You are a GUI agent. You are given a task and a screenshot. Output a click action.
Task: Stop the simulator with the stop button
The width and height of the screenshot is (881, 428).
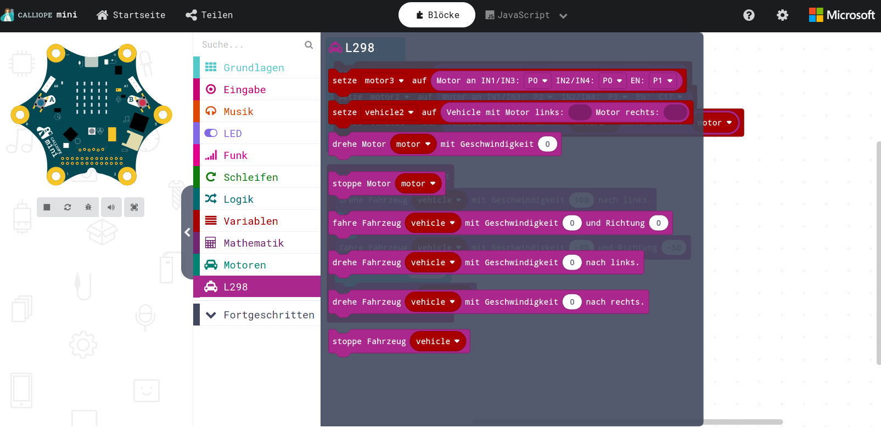pos(47,207)
